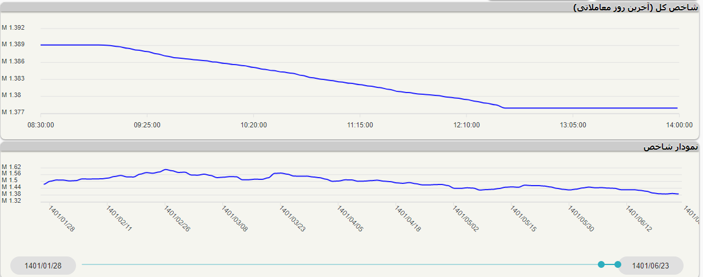Screen dimensions: 703x277
Task: Click the 1401/01/28 start date pill
Action: pos(43,266)
